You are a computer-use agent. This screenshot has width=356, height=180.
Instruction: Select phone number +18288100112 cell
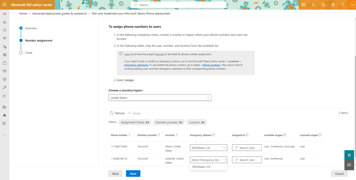click(x=119, y=159)
